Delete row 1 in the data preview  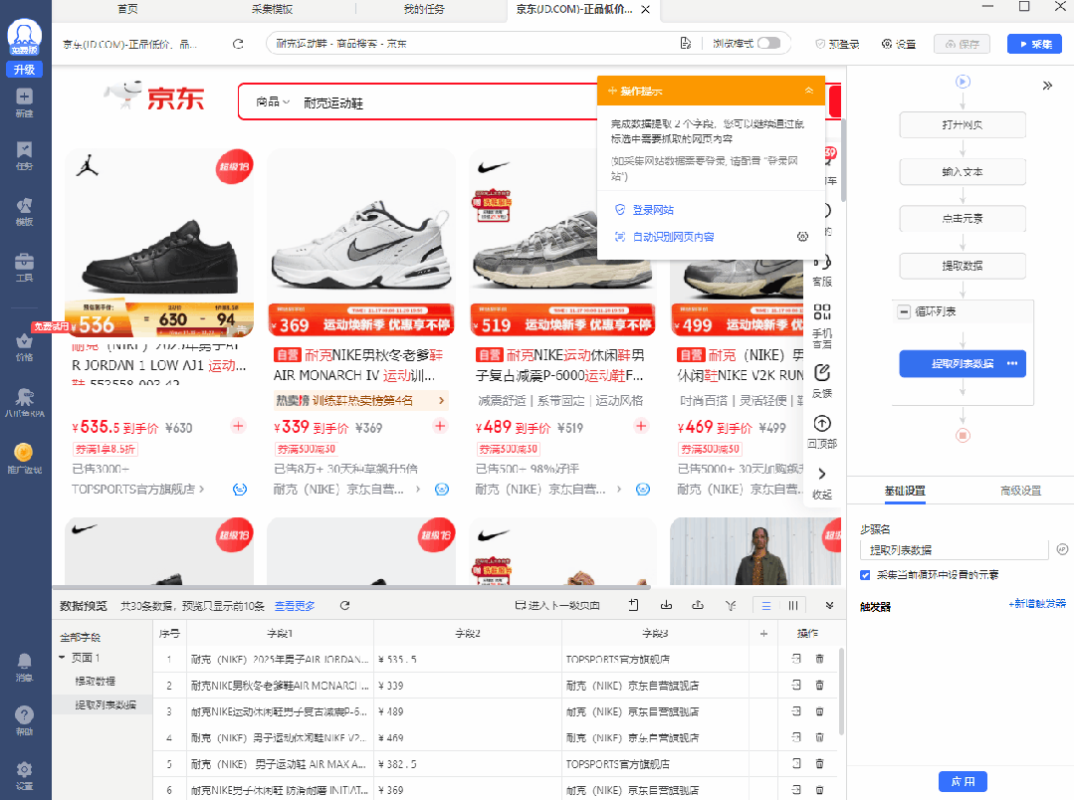click(819, 659)
